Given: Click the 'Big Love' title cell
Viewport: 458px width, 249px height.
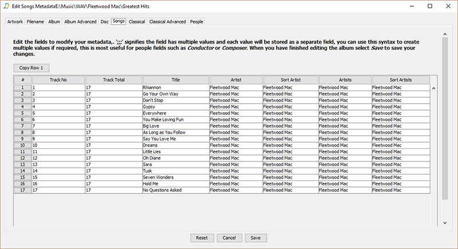Looking at the screenshot, I should tap(176, 126).
